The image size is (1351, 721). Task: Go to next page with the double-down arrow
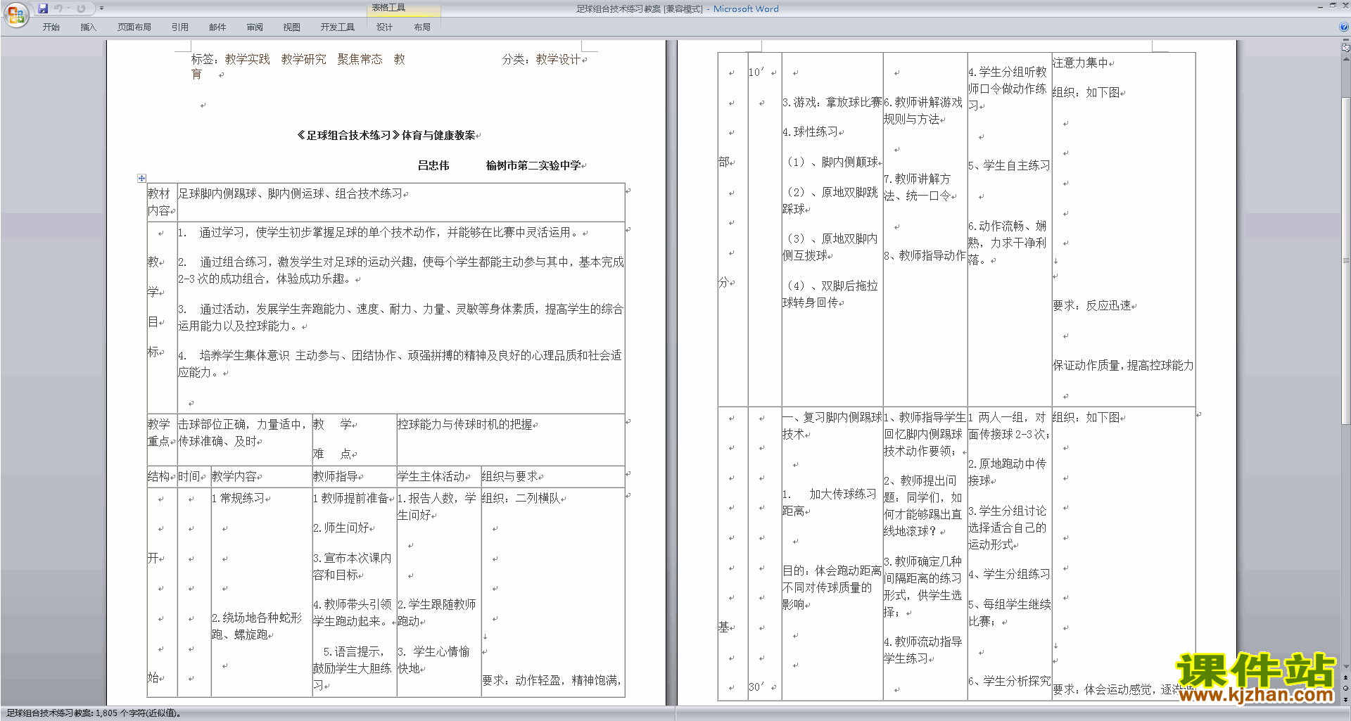click(1346, 699)
